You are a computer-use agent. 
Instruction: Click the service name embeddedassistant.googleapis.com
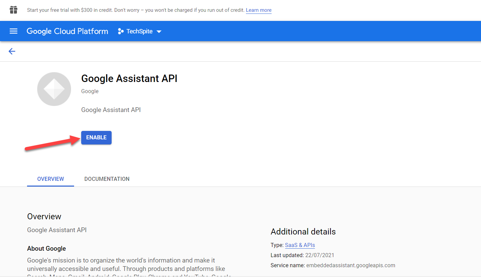(350, 265)
